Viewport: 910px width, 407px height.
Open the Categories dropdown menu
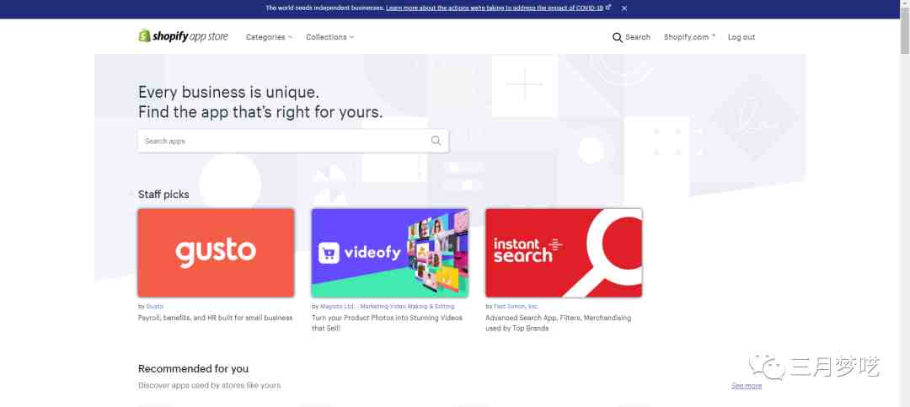[269, 37]
